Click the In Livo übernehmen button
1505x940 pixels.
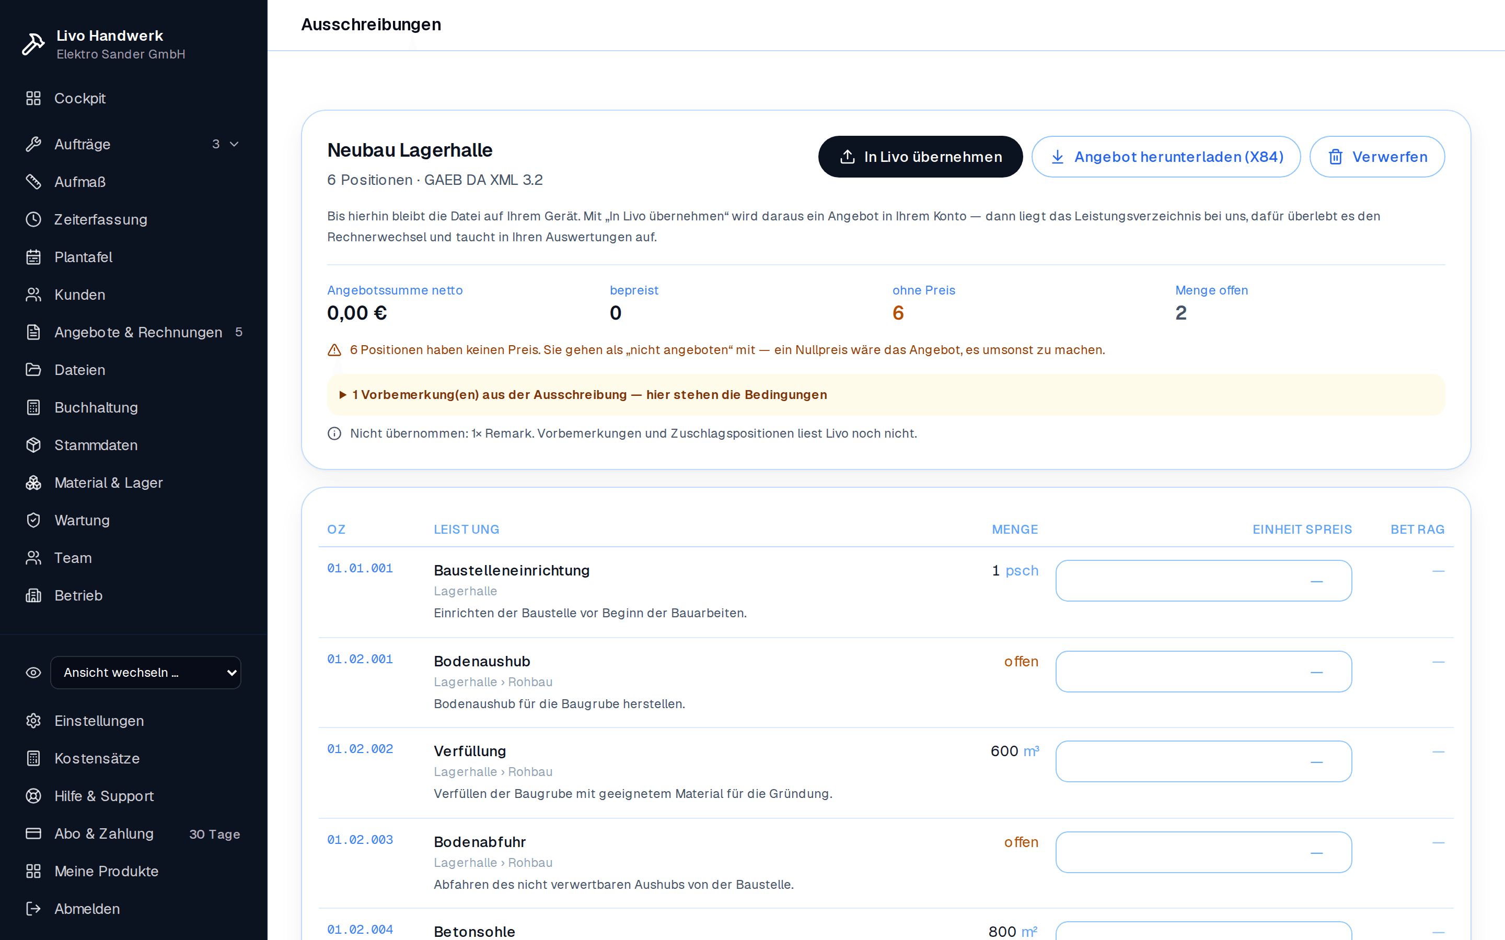[920, 157]
